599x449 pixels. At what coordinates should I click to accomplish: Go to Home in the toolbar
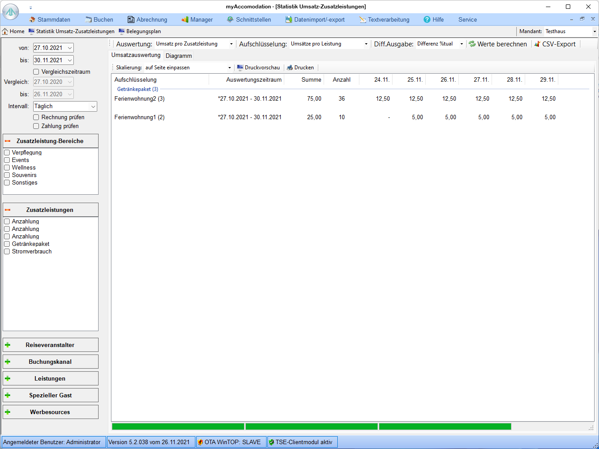click(x=13, y=31)
